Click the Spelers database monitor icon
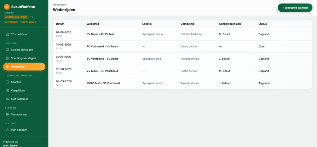This screenshot has height=147, width=317. (7, 50)
